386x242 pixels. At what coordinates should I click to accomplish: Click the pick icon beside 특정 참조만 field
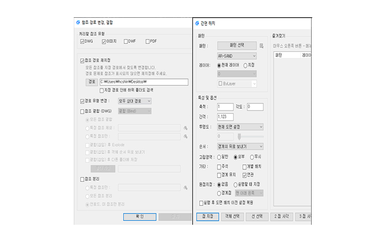pyautogui.click(x=186, y=137)
